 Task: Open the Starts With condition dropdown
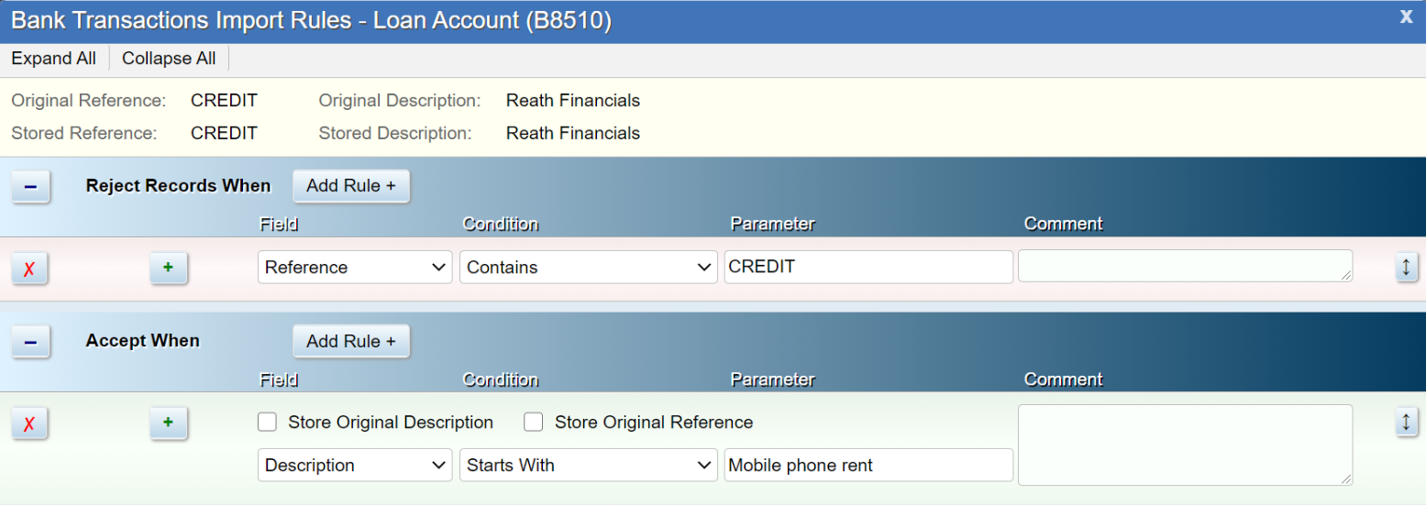[588, 466]
